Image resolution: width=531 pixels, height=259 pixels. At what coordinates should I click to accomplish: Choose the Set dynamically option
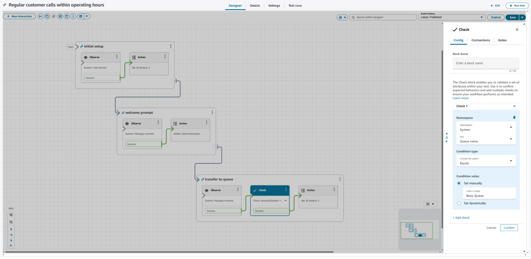point(459,203)
